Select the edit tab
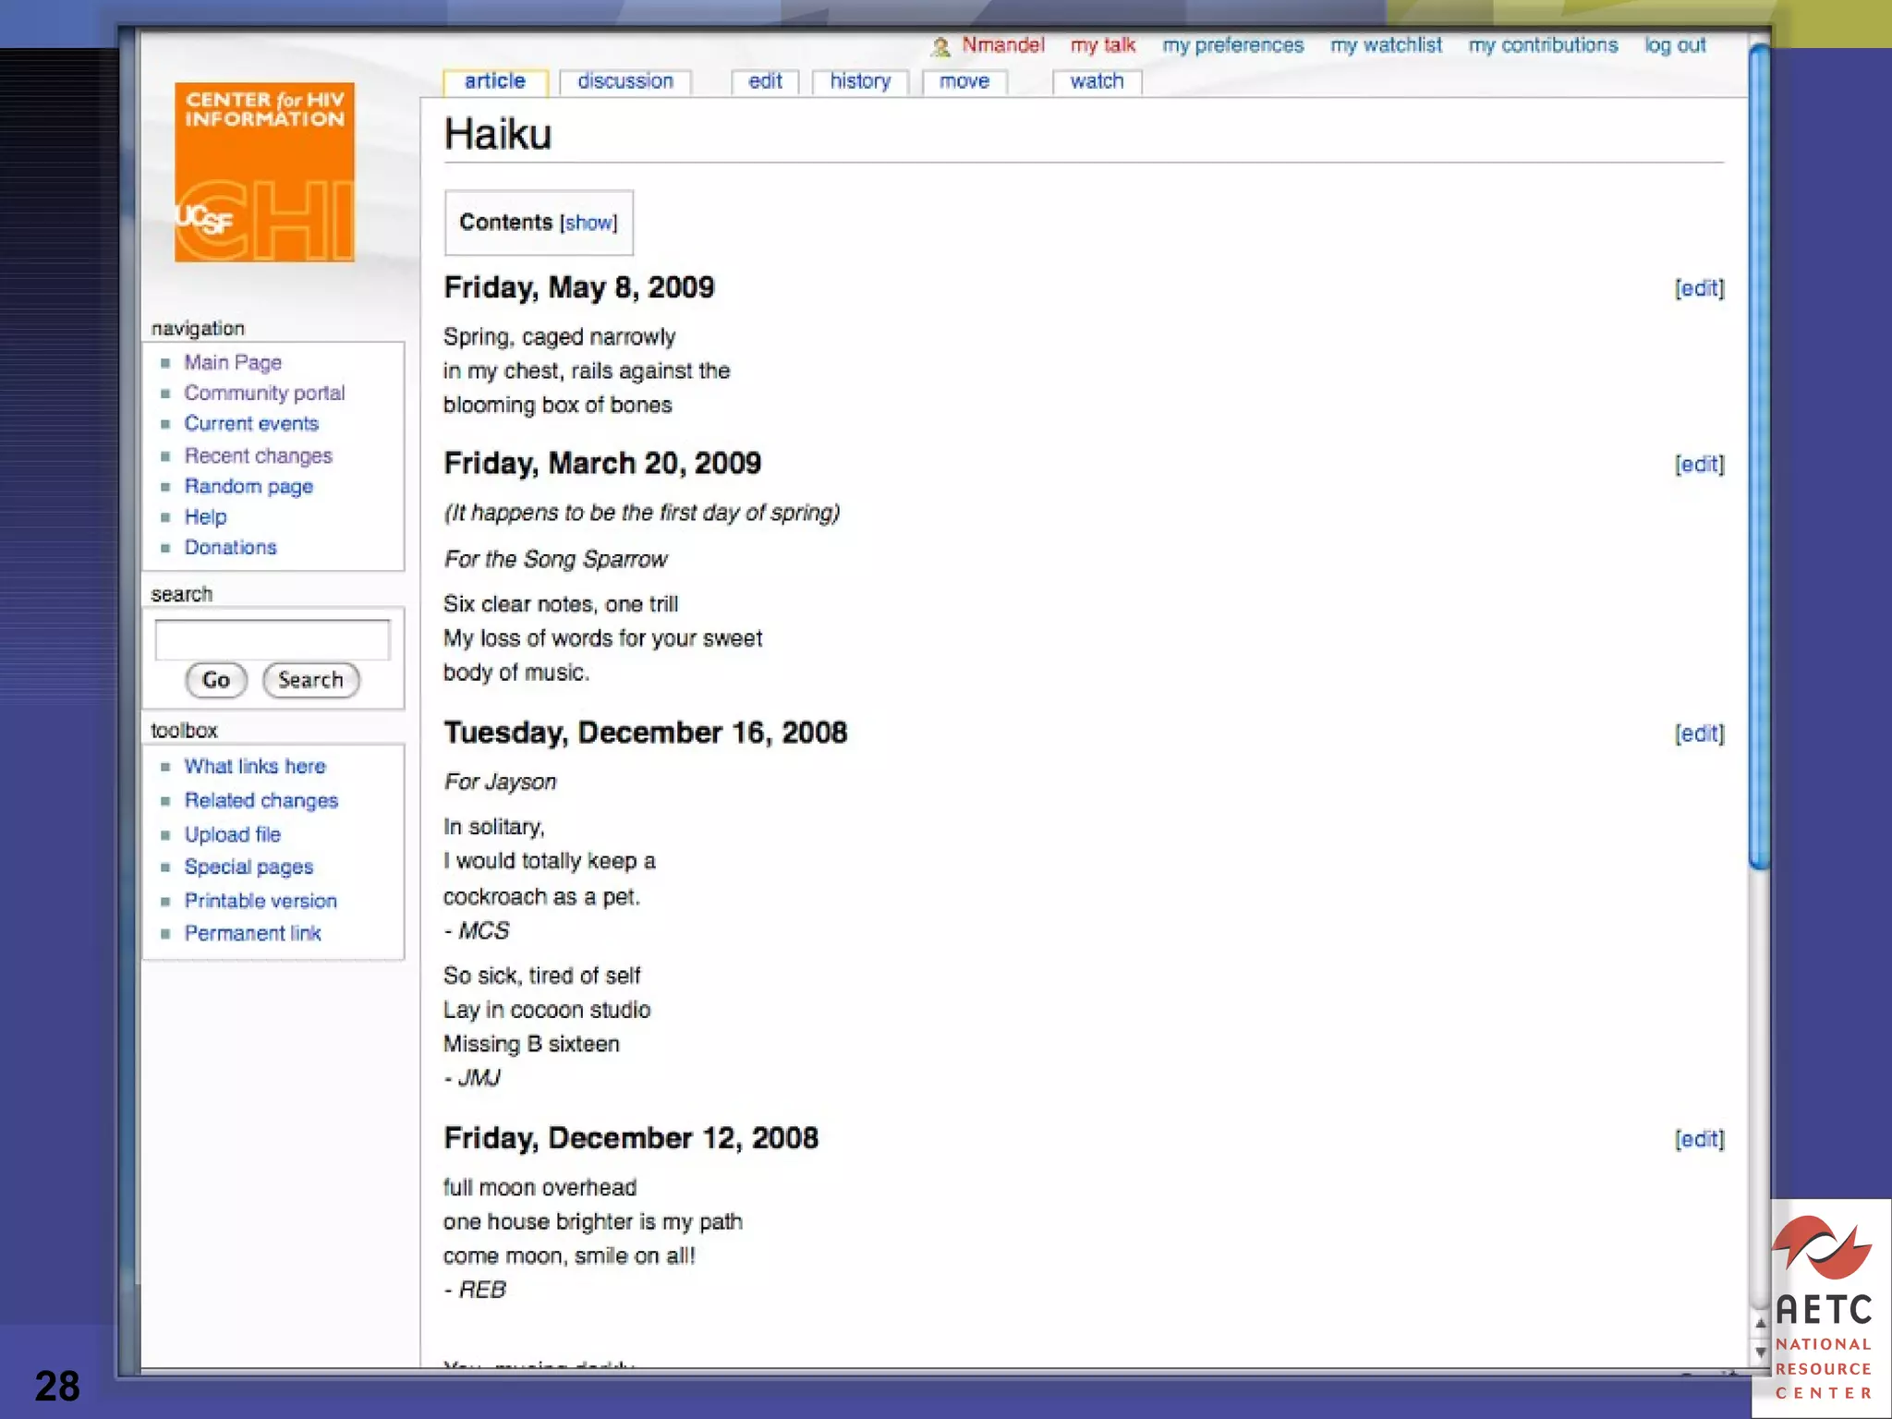1892x1419 pixels. tap(765, 81)
